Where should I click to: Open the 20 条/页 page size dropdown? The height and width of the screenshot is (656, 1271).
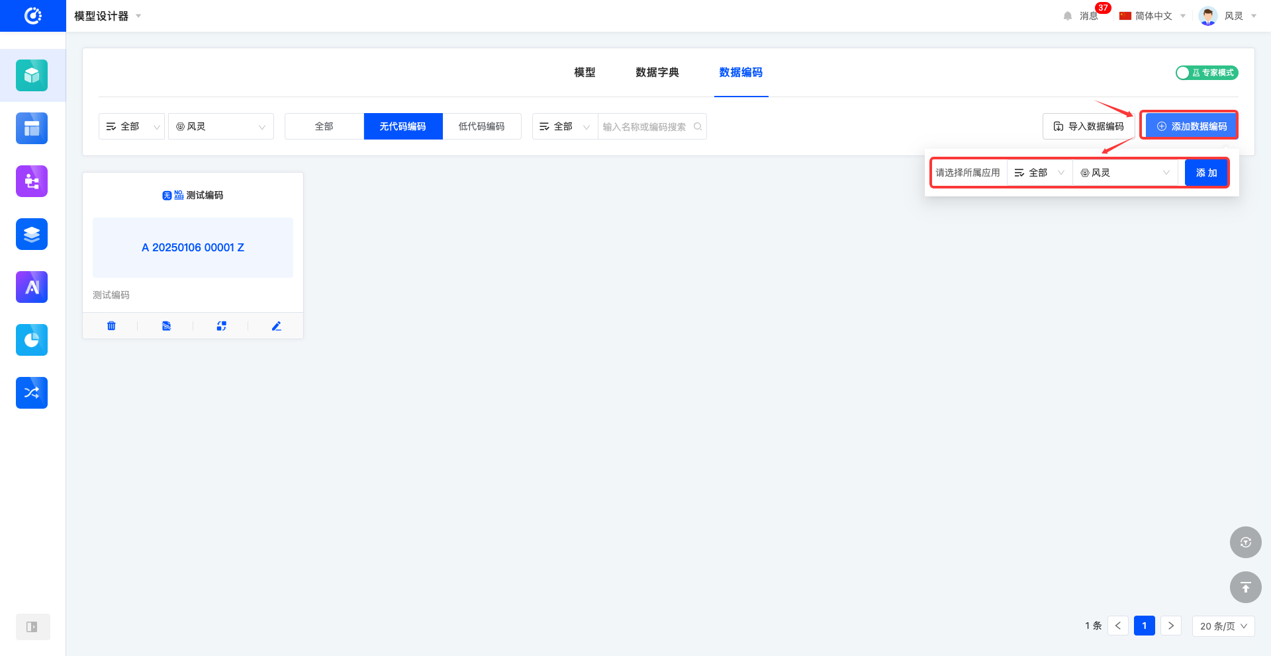click(1223, 626)
